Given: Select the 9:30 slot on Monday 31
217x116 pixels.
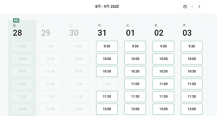Looking at the screenshot, I should click(x=107, y=46).
